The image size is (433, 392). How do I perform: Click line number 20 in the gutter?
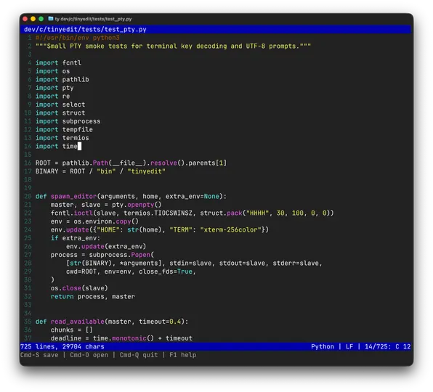pyautogui.click(x=28, y=197)
